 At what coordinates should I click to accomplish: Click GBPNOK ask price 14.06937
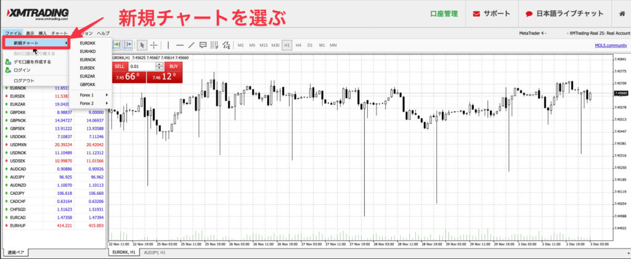[x=94, y=120]
